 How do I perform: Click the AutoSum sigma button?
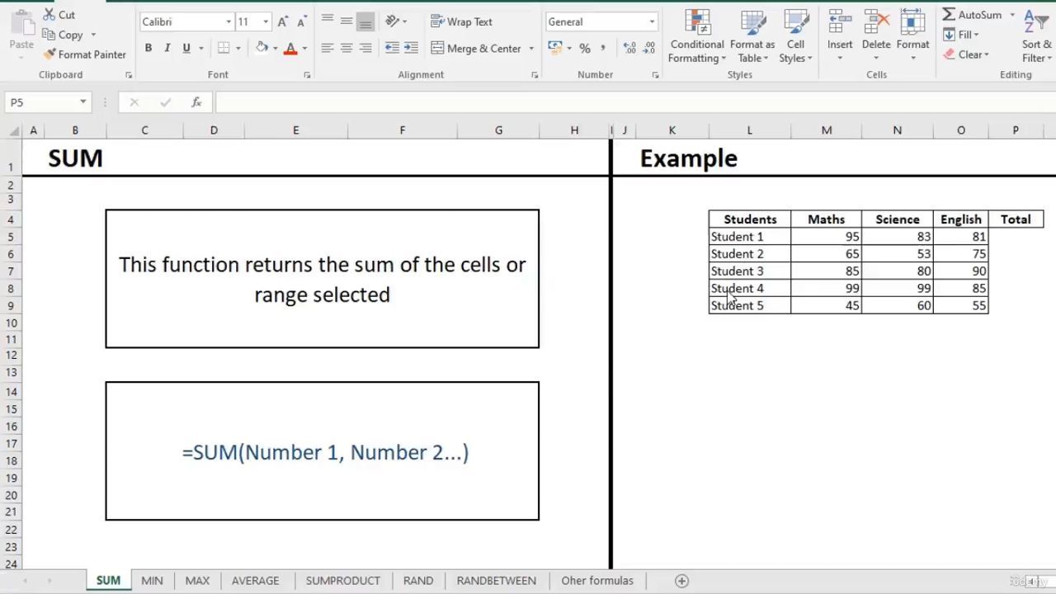[x=972, y=15]
